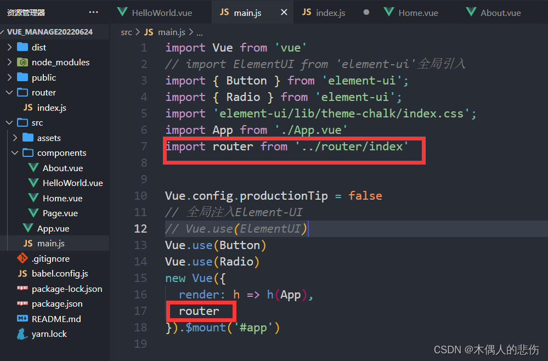Click the markdown icon beside README.md
The image size is (548, 361).
[x=22, y=319]
